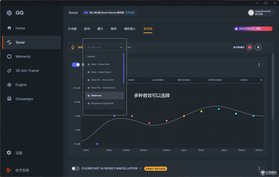
Task: Click the help question mark for ClearCast
Action: pos(140,169)
